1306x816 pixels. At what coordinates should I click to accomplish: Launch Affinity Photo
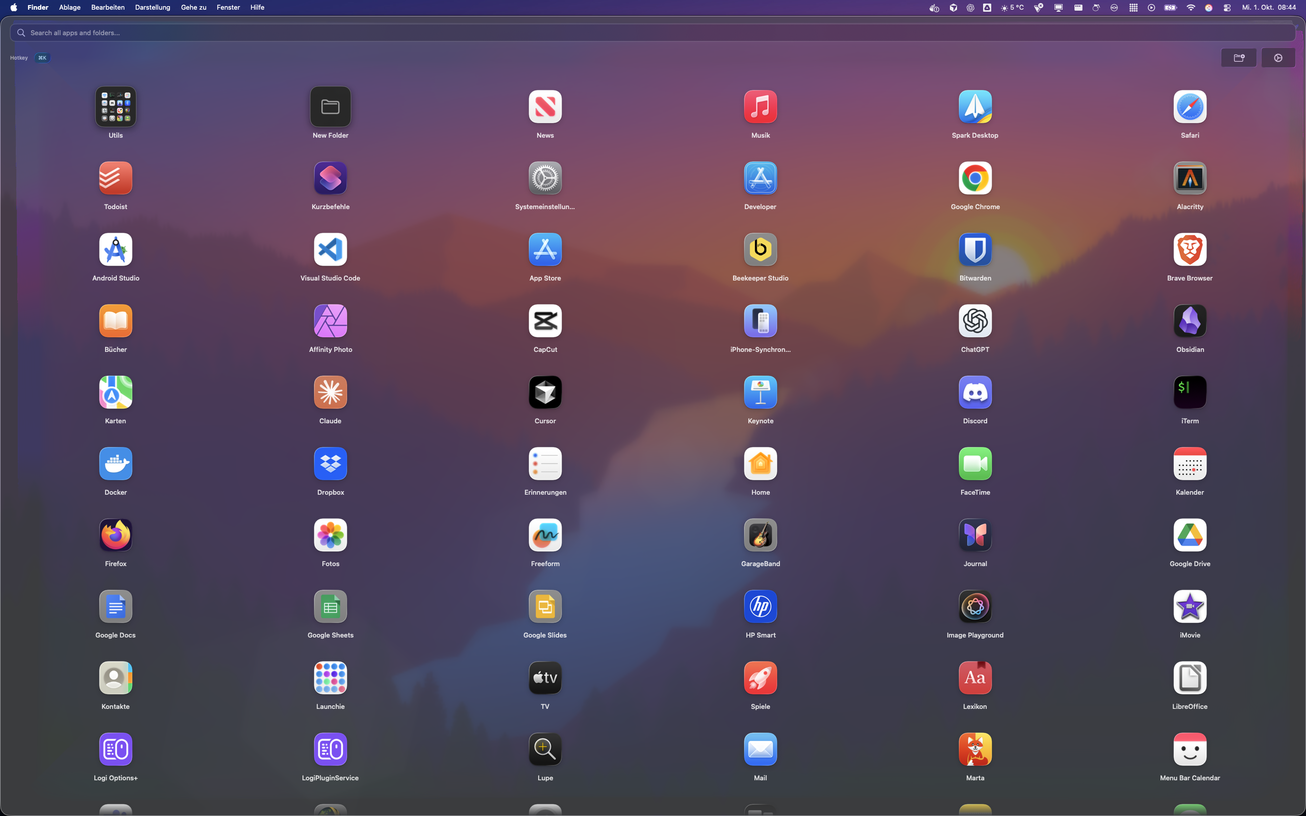pyautogui.click(x=330, y=321)
